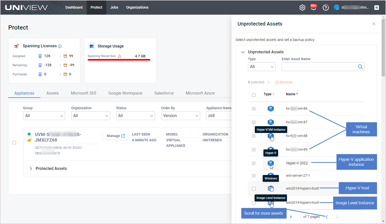
Task: Click the search magnifier in Enter Asset Name field
Action: 360,66
